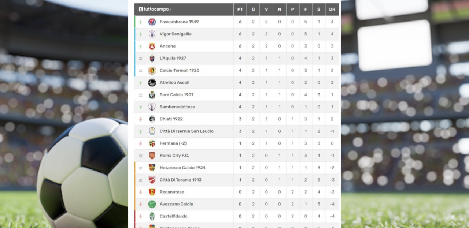
Task: Click the PT column header
Action: tap(240, 10)
